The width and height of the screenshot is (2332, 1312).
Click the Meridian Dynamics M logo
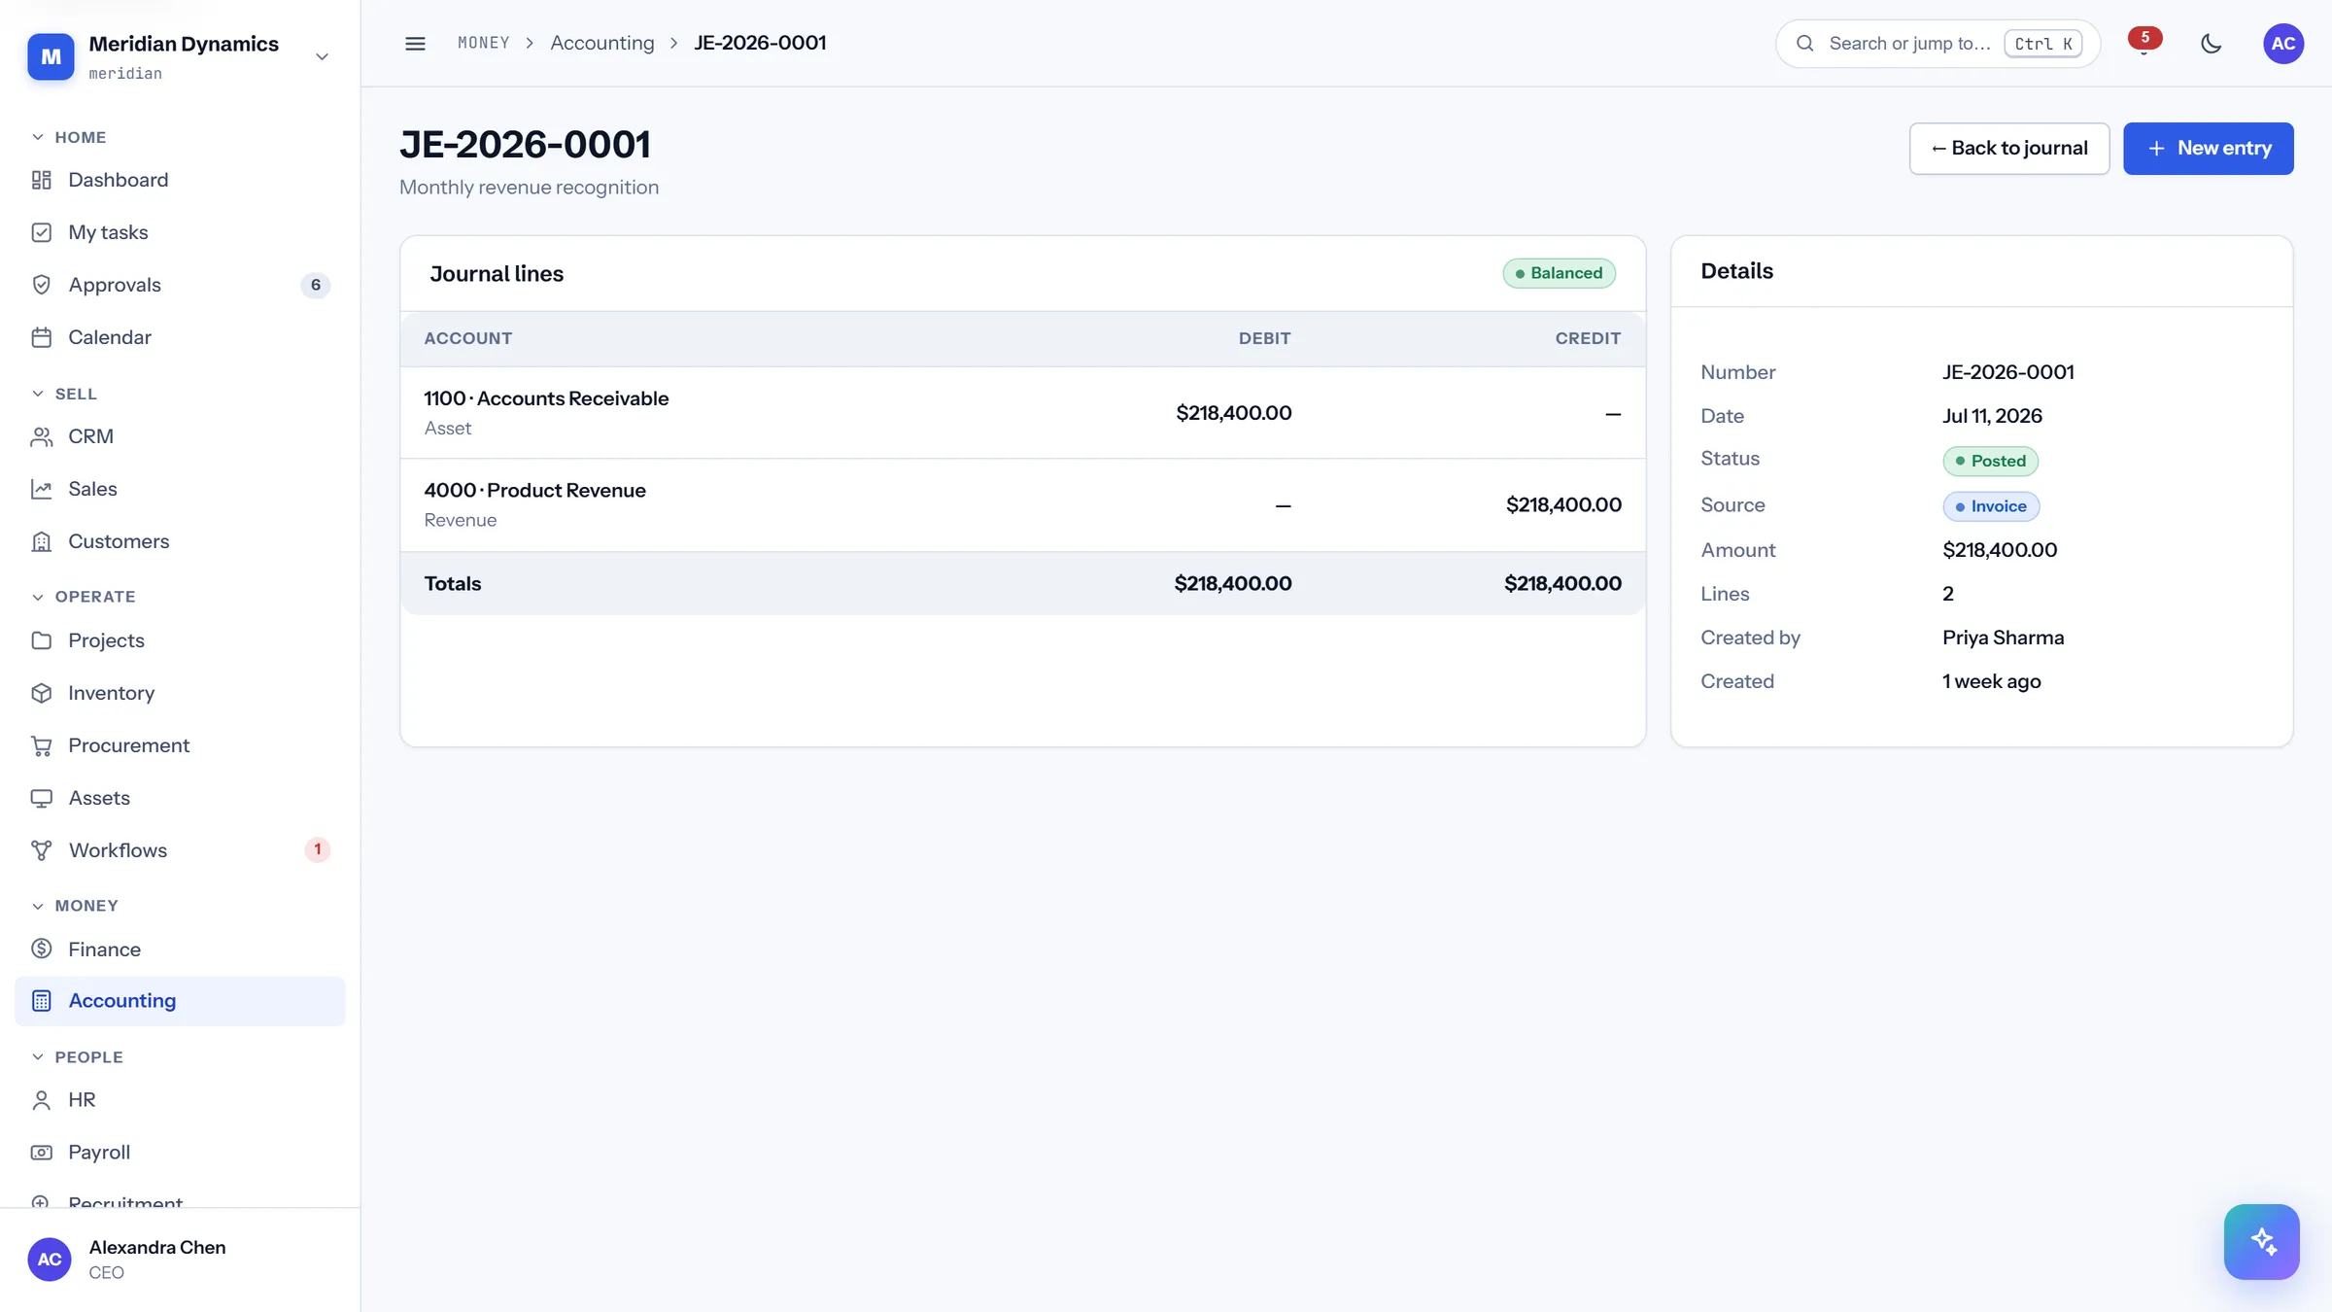pyautogui.click(x=51, y=56)
